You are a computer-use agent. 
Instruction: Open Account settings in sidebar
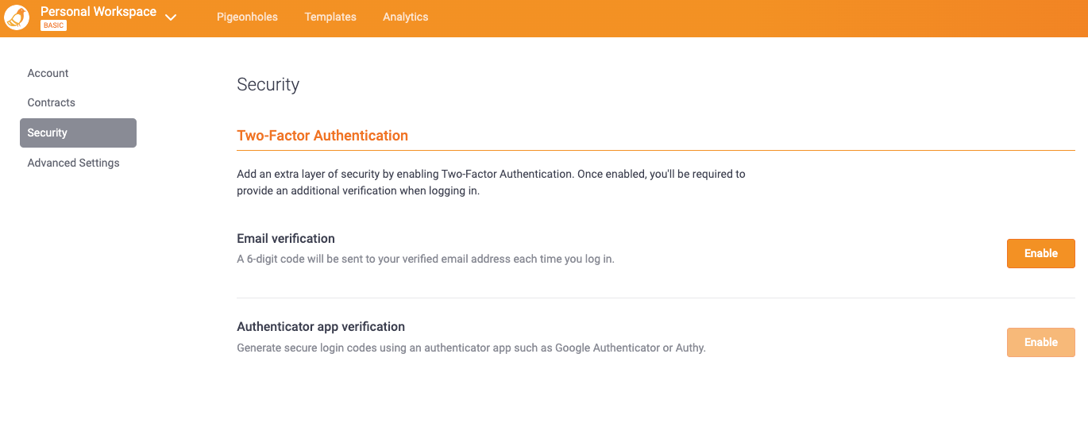click(48, 73)
